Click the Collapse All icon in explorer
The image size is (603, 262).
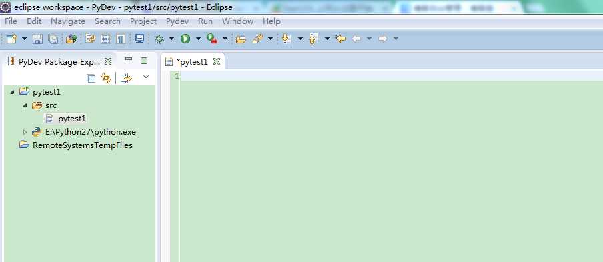point(91,79)
